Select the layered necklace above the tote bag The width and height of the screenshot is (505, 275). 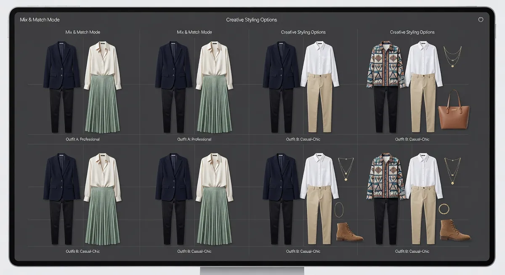coord(452,56)
